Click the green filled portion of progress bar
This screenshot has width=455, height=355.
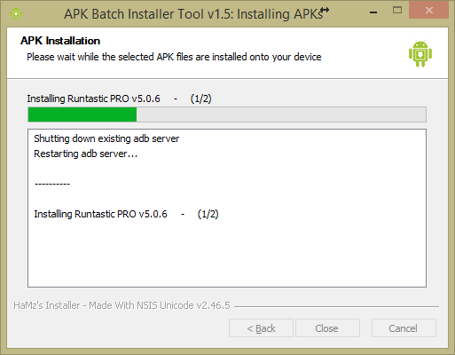click(x=82, y=114)
